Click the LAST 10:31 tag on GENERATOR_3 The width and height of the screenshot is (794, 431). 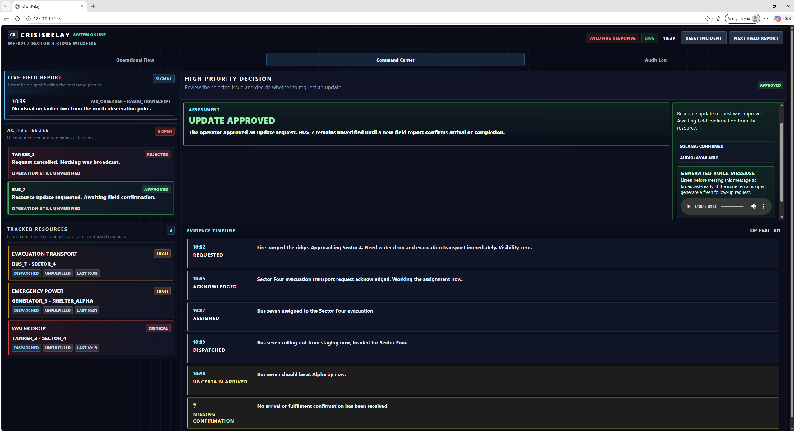coord(87,310)
